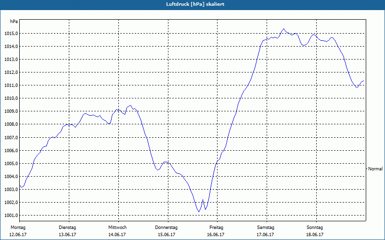The width and height of the screenshot is (385, 240).
Task: Click the 15.06.17 date label
Action: (166, 235)
